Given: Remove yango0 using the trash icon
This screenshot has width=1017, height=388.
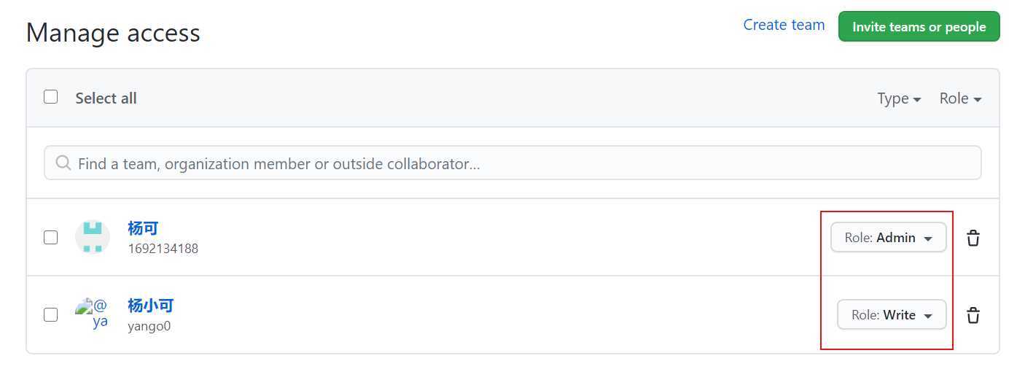Looking at the screenshot, I should (973, 315).
